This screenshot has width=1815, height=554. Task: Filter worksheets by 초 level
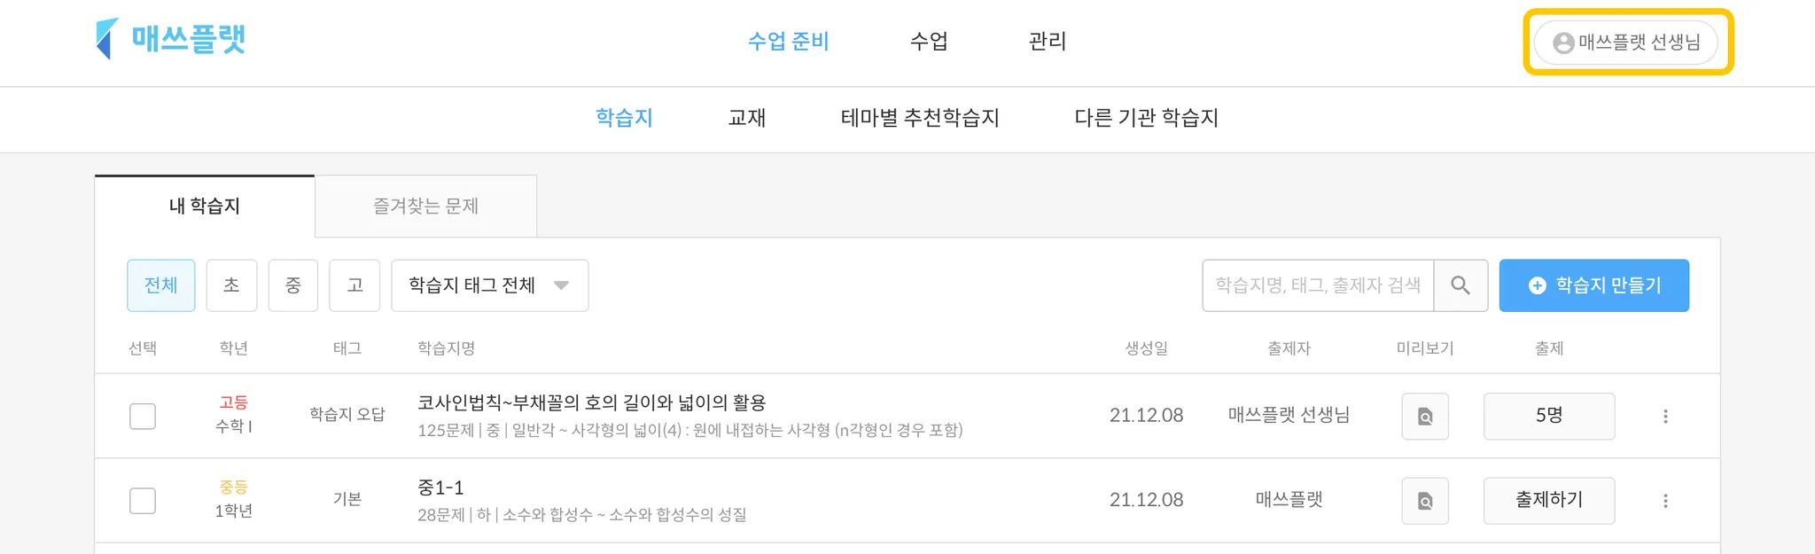pyautogui.click(x=231, y=285)
